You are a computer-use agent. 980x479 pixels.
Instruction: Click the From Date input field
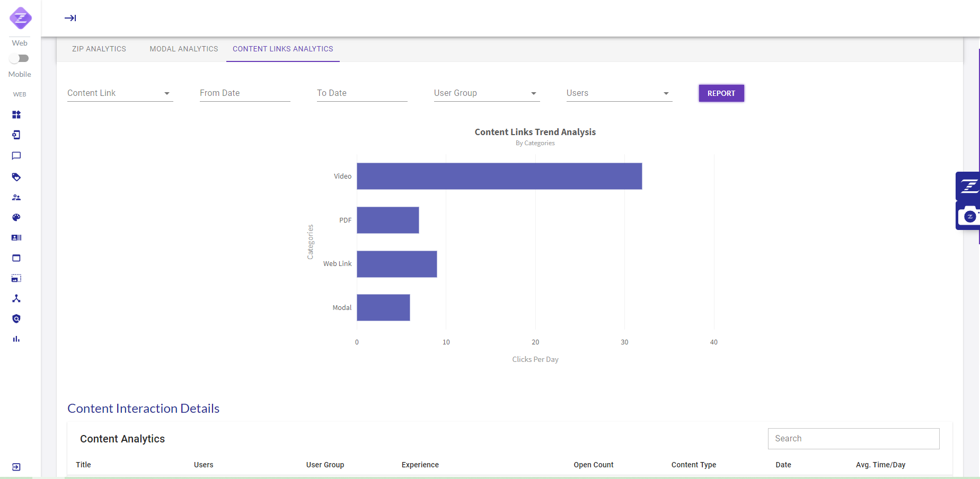[x=245, y=93]
